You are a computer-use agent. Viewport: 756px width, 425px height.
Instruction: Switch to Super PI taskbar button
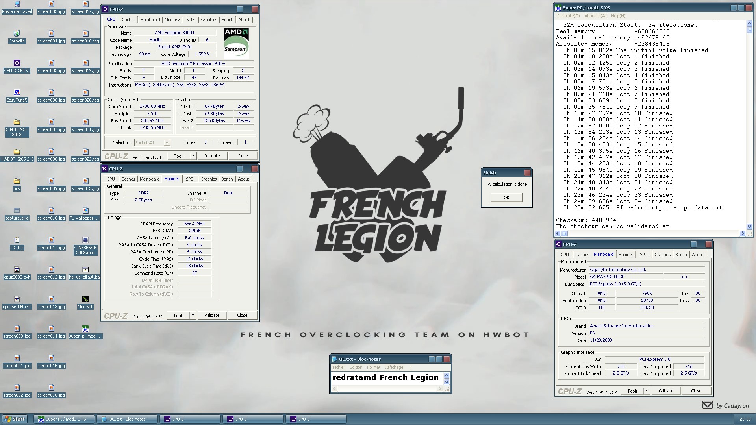tap(64, 419)
